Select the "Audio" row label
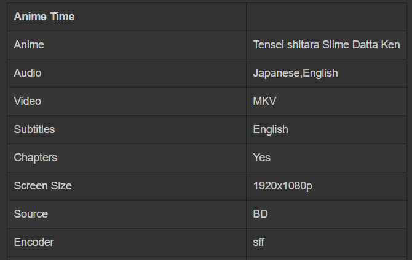This screenshot has height=260, width=412. (x=28, y=73)
